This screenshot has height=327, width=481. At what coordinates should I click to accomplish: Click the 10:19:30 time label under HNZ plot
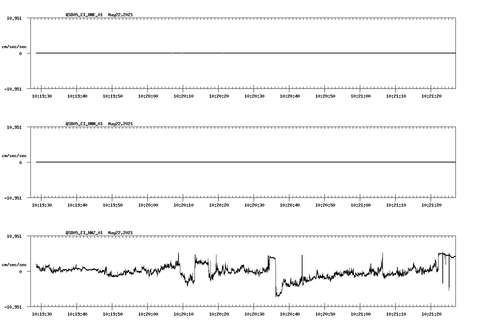[x=42, y=314]
